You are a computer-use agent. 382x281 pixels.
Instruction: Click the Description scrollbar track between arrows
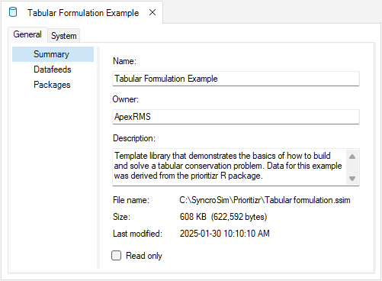(352, 167)
